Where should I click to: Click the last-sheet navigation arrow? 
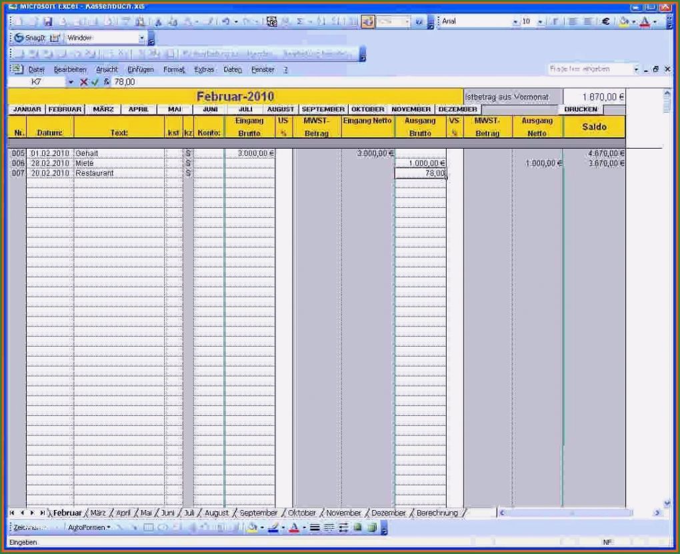pos(43,513)
